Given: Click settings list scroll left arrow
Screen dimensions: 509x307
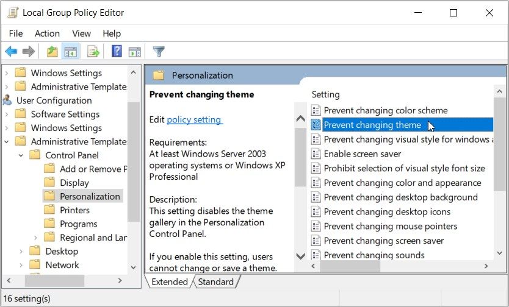Looking at the screenshot, I should 313,266.
